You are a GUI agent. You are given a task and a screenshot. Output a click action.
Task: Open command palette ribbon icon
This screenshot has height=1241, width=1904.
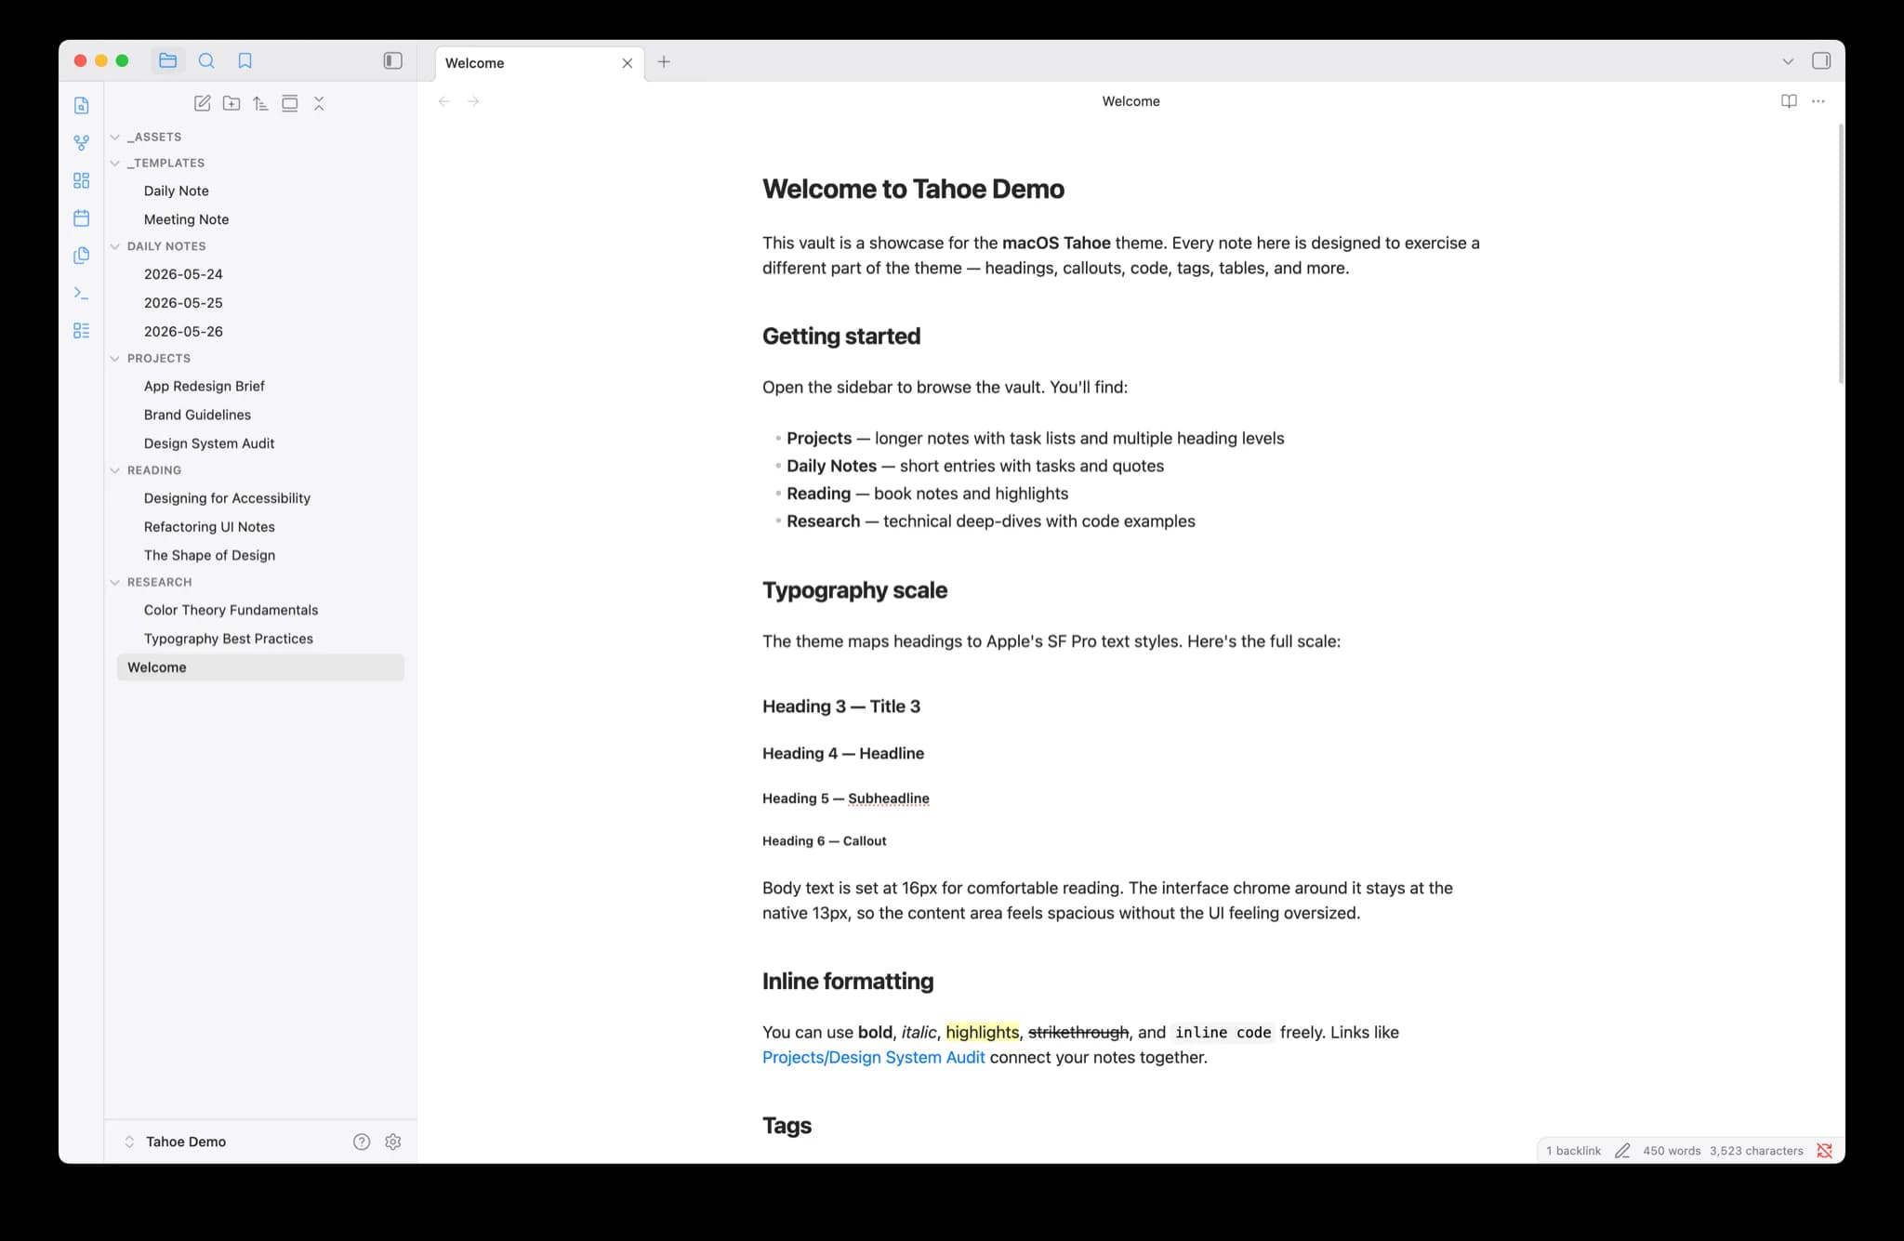(x=82, y=293)
